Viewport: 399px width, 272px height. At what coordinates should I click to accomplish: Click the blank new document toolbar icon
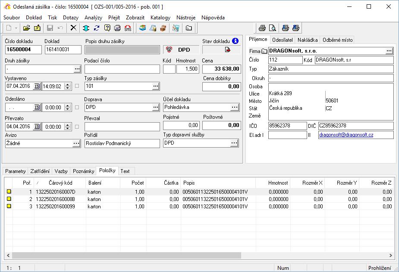tap(9, 28)
